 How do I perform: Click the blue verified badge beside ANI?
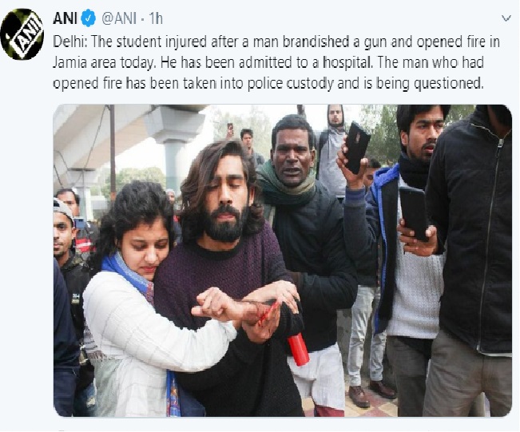(x=88, y=18)
